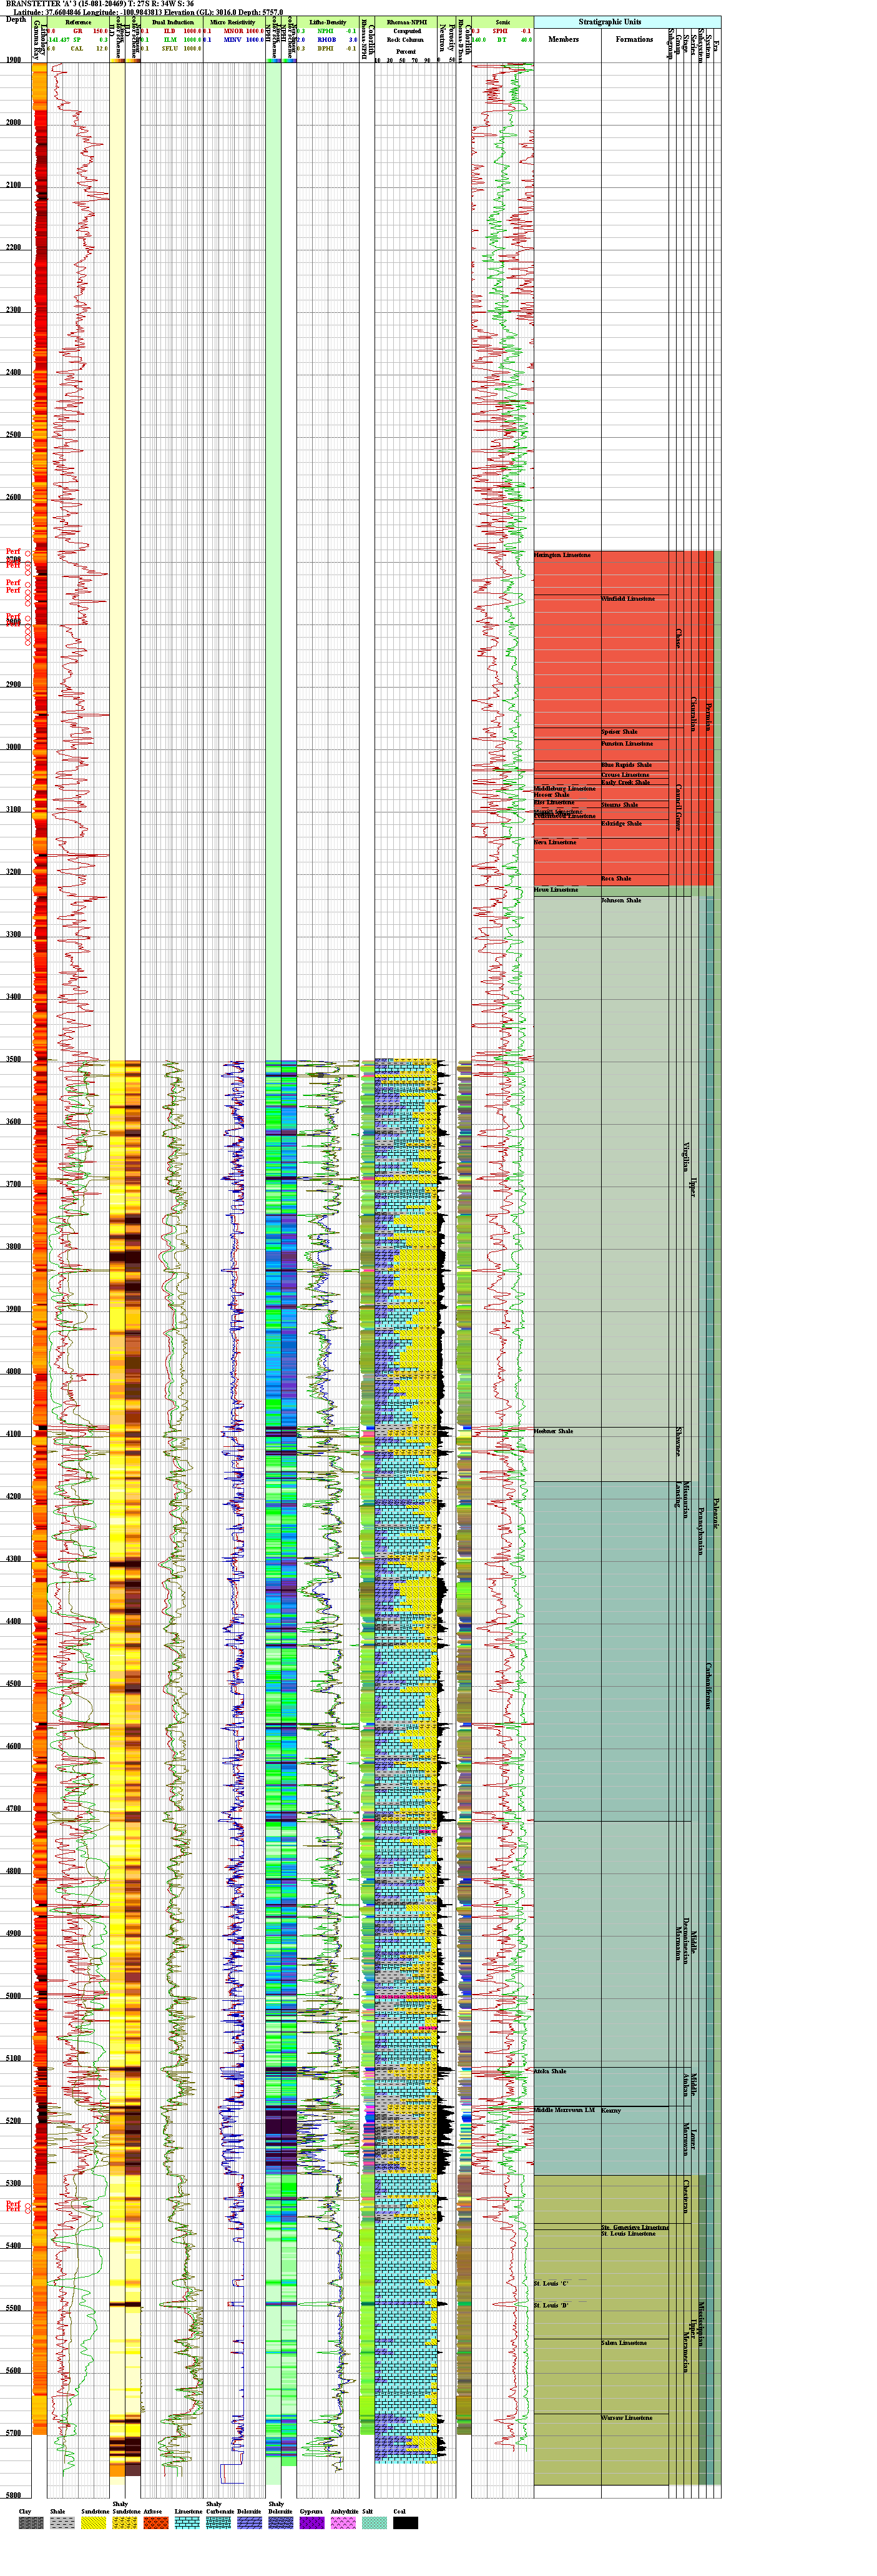Click the Dual Induction track header
The height and width of the screenshot is (2576, 877).
172,22
